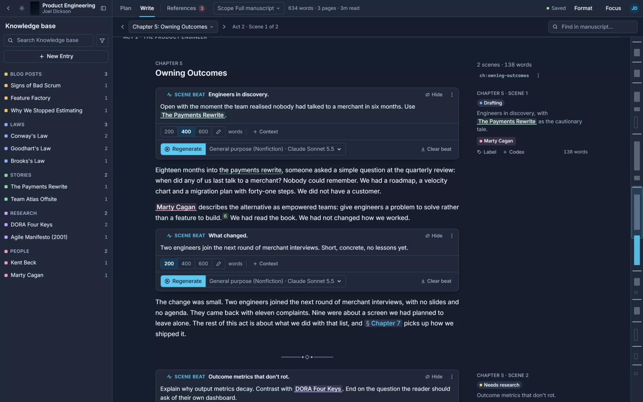Click the Search Knowledge base field
643x402 pixels.
48,41
